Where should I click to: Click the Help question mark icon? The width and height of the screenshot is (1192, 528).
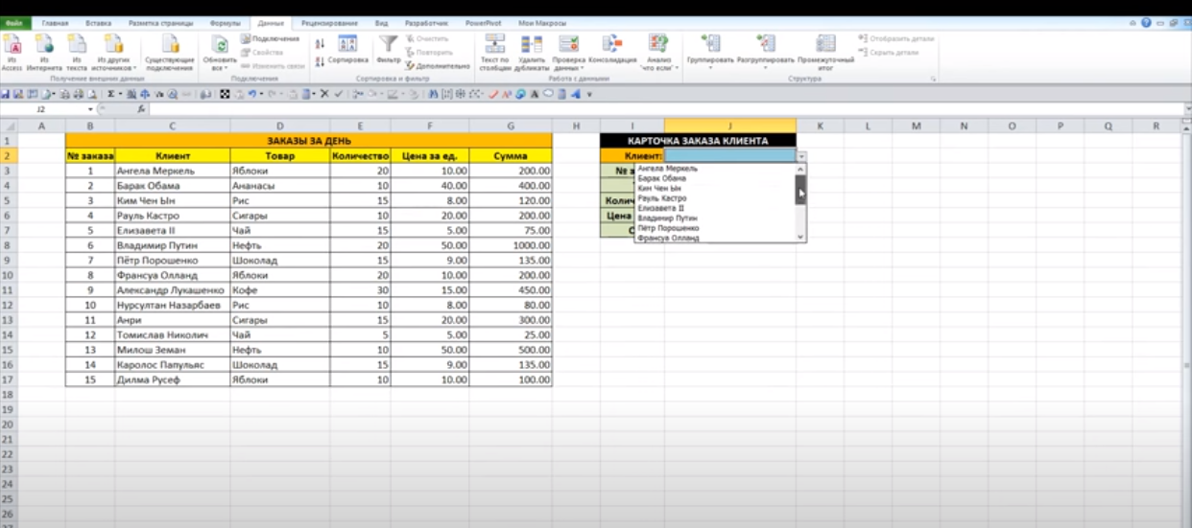tap(1146, 22)
